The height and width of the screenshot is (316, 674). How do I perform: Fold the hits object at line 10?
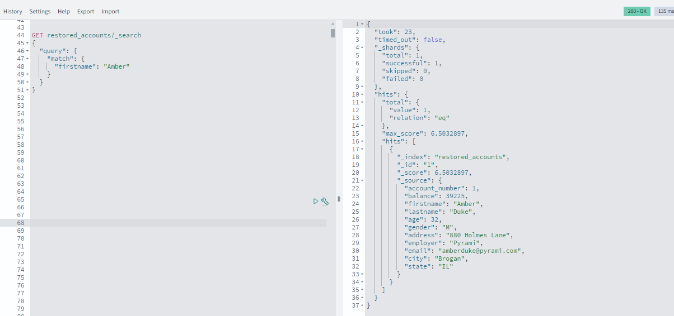click(x=362, y=94)
